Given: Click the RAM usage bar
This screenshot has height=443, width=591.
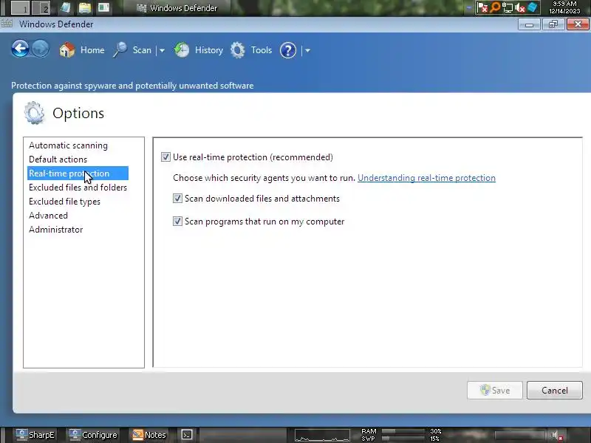Looking at the screenshot, I should tap(403, 431).
